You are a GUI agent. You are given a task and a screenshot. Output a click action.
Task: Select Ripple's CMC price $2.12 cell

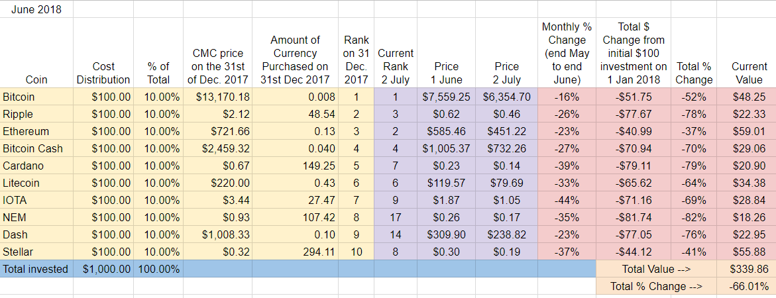point(217,115)
